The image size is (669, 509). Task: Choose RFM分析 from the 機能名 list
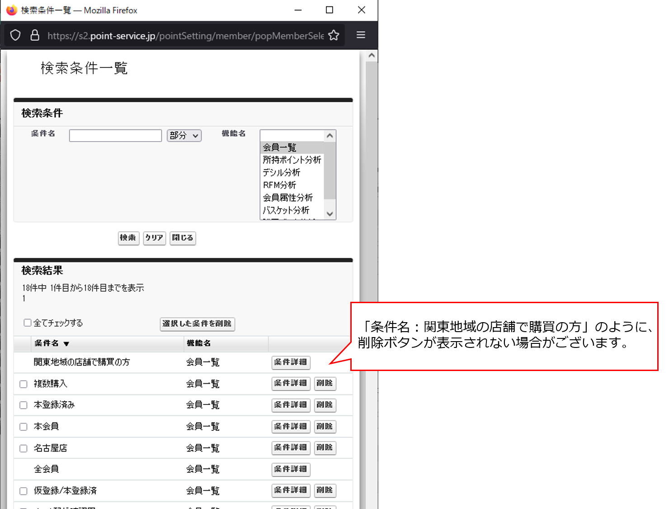pos(280,185)
